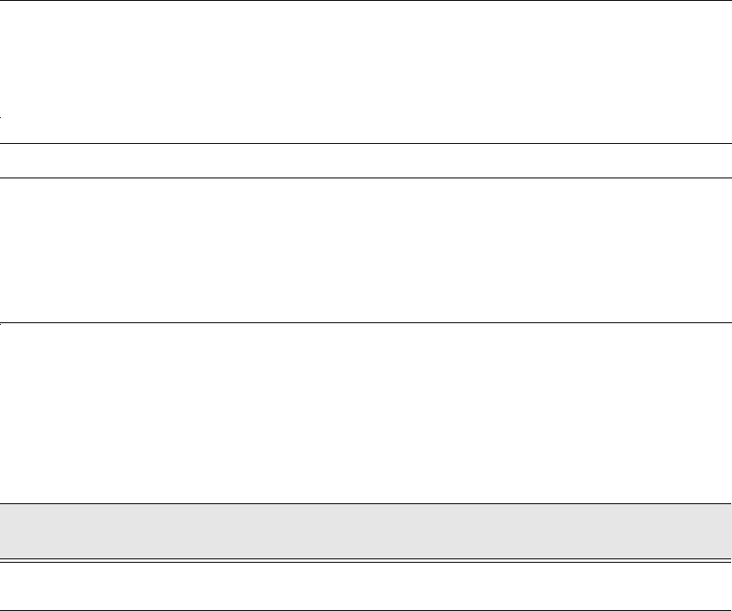Click the left end of the bottom white row

click(10, 587)
